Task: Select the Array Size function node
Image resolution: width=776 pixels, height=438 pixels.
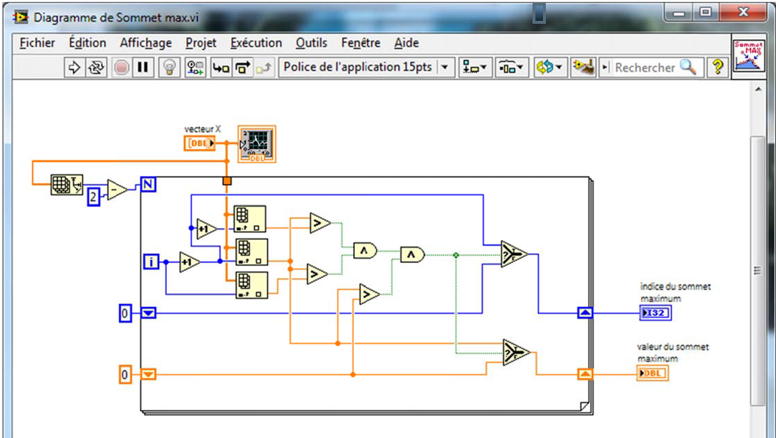Action: [x=67, y=185]
